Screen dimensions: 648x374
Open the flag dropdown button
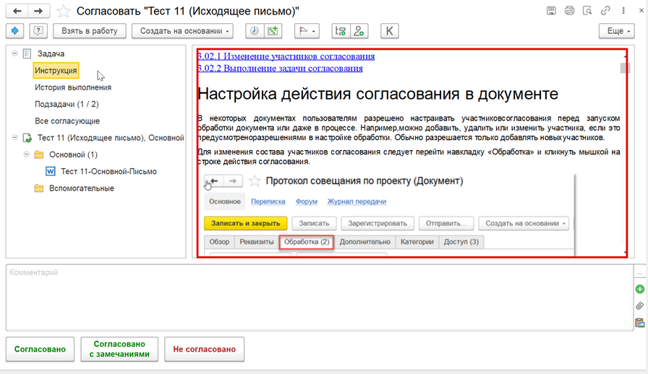tap(307, 31)
